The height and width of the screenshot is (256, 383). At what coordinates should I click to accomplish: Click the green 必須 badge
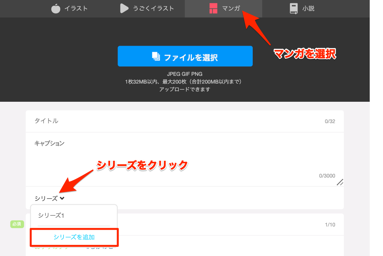17,224
